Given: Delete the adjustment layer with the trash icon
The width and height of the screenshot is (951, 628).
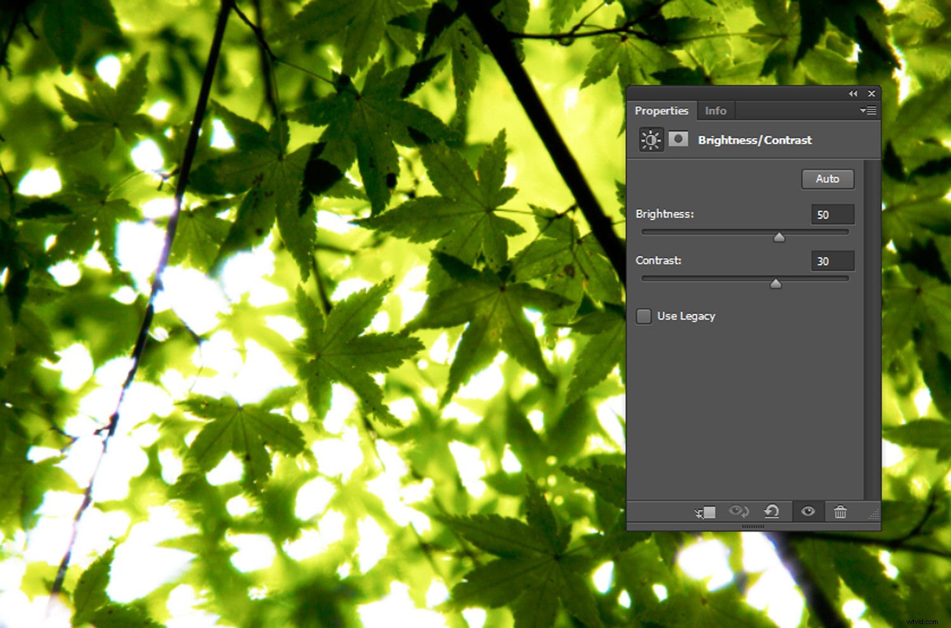Looking at the screenshot, I should coord(841,511).
